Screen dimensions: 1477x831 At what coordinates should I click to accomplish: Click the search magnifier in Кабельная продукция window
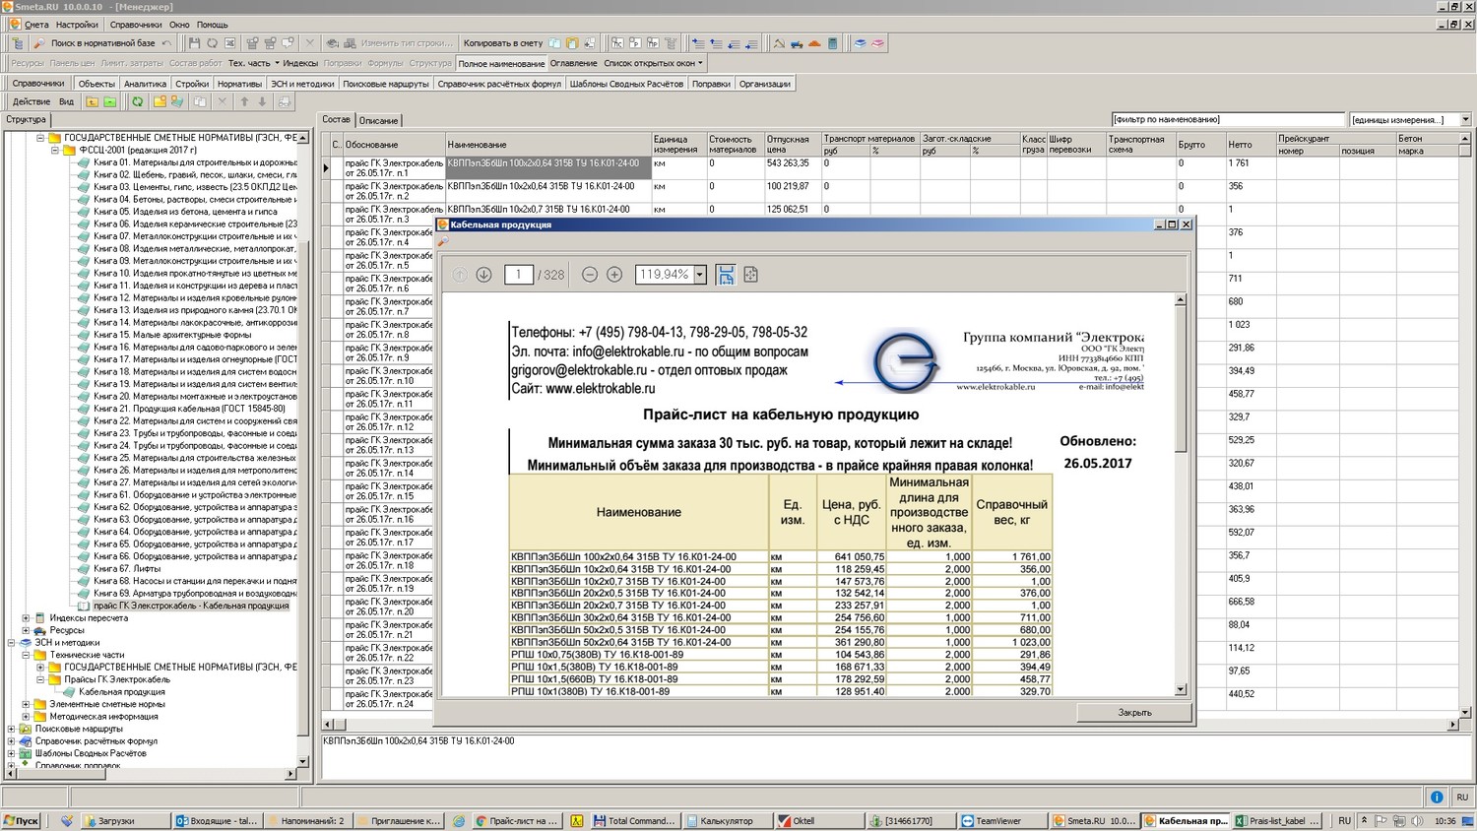coord(443,241)
